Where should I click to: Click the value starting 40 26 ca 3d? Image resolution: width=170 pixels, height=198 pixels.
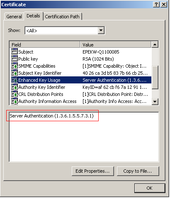(115, 73)
